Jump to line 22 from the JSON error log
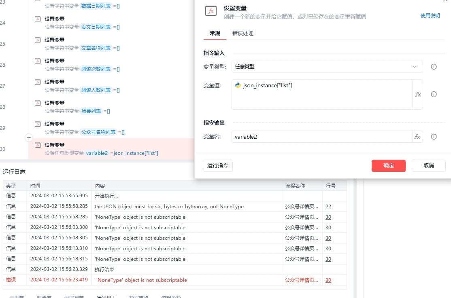 point(328,206)
